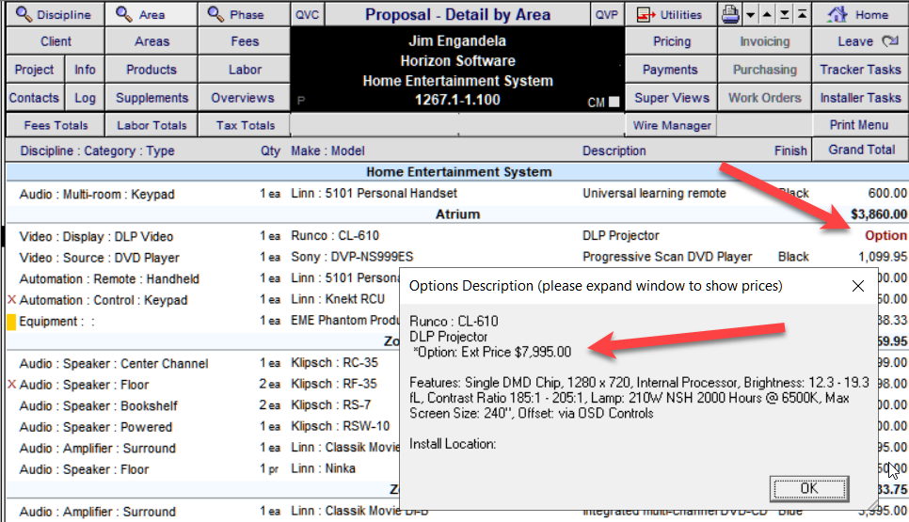Open the Print Menu
This screenshot has width=909, height=522.
[x=859, y=125]
